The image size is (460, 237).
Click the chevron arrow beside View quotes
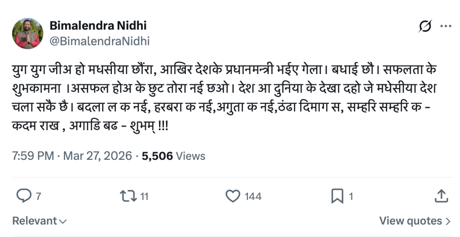click(448, 221)
